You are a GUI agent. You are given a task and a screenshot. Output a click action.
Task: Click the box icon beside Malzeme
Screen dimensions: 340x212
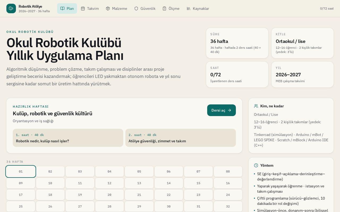108,8
